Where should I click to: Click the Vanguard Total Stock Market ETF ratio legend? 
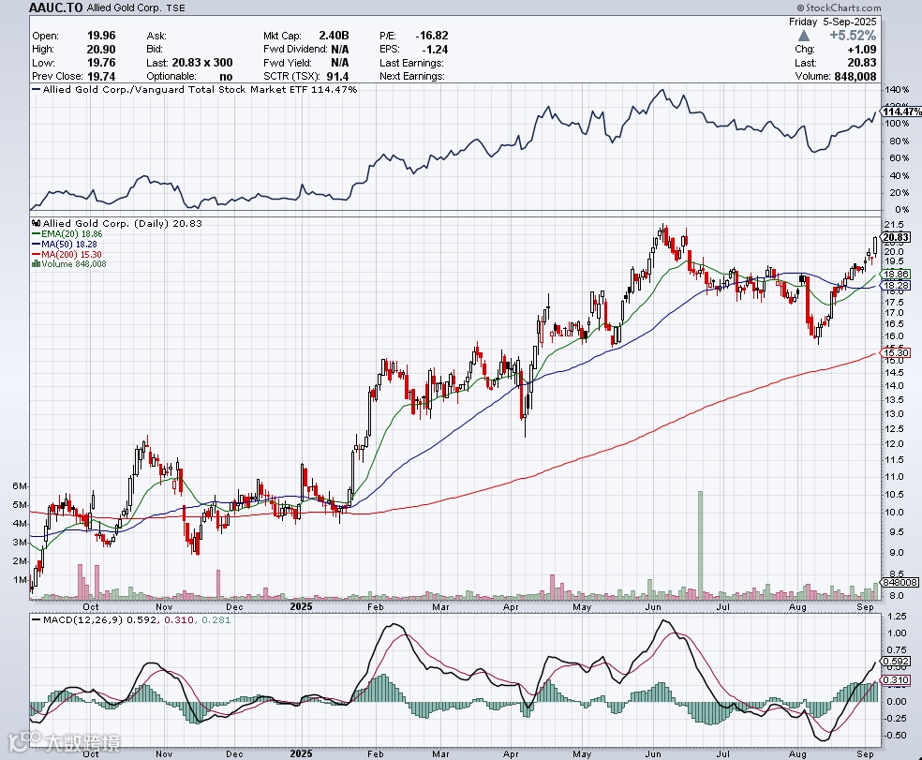(194, 89)
